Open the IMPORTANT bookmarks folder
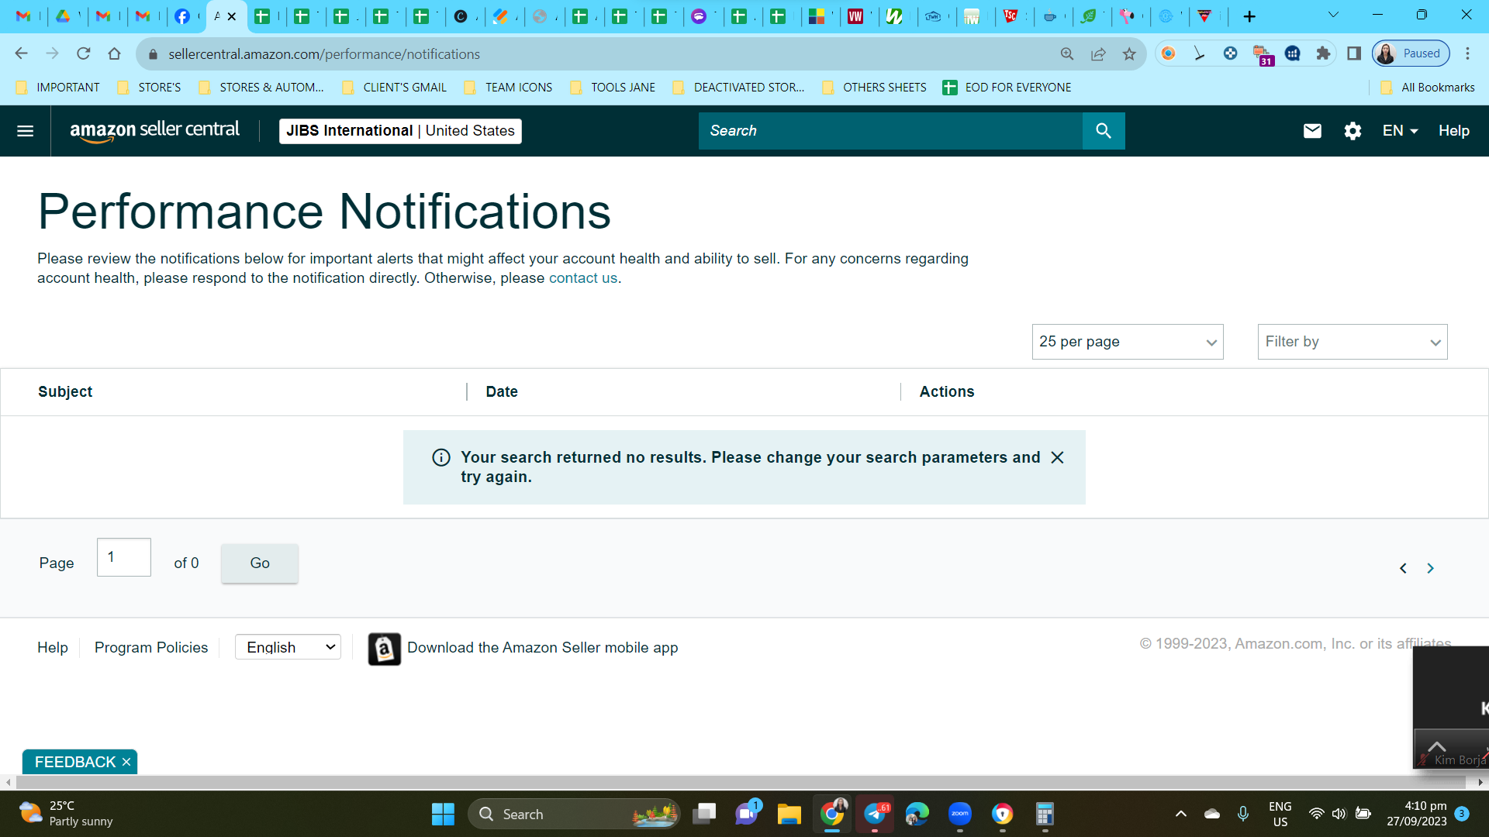The height and width of the screenshot is (837, 1489). pyautogui.click(x=58, y=88)
